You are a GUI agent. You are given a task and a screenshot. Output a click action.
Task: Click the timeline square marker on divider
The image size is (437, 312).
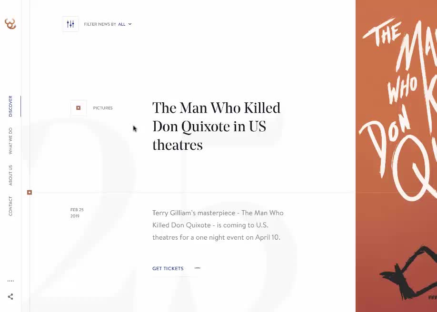[30, 193]
